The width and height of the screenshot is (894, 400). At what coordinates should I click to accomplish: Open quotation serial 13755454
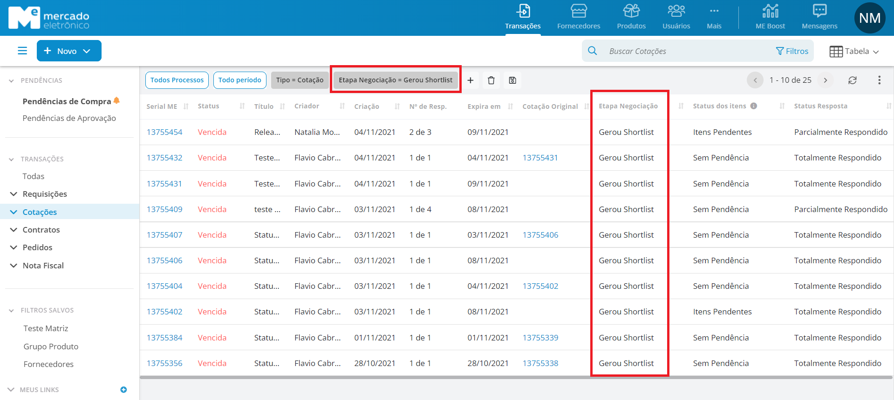pos(164,132)
